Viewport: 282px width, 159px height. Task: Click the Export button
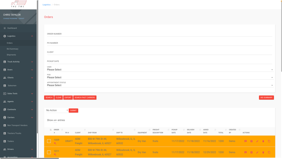(x=68, y=98)
